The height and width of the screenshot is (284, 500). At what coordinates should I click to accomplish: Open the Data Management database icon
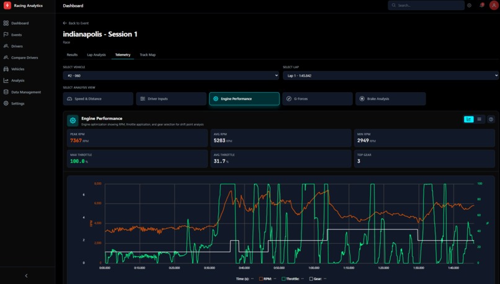[x=6, y=92]
